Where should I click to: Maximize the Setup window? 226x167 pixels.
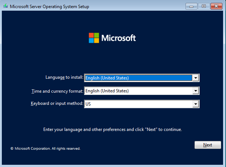pyautogui.click(x=204, y=6)
